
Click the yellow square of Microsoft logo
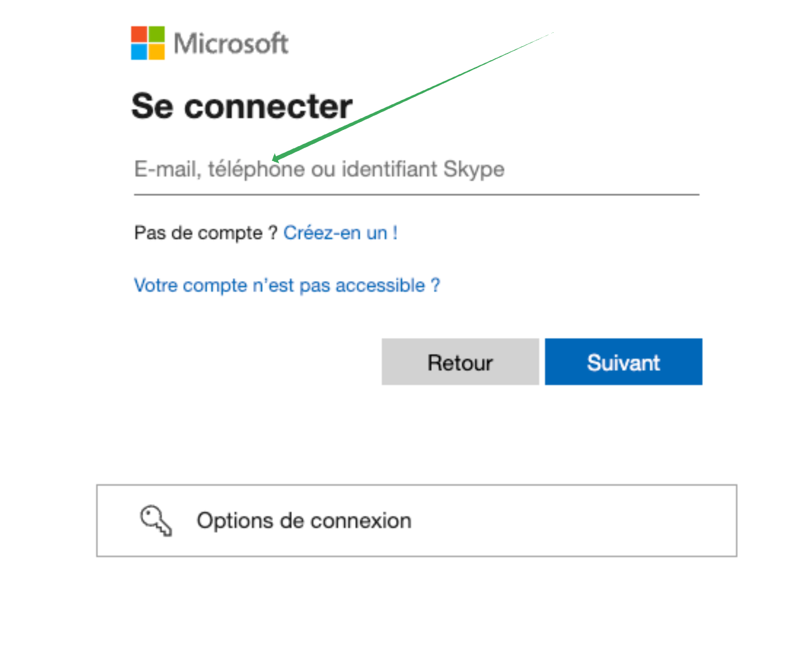pos(157,51)
